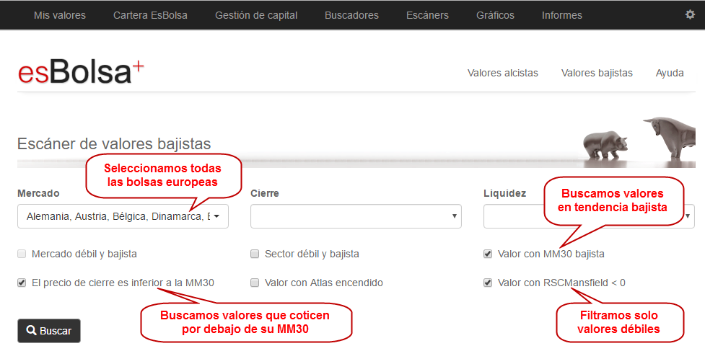The height and width of the screenshot is (346, 705).
Task: Open the settings gear icon
Action: click(x=690, y=14)
